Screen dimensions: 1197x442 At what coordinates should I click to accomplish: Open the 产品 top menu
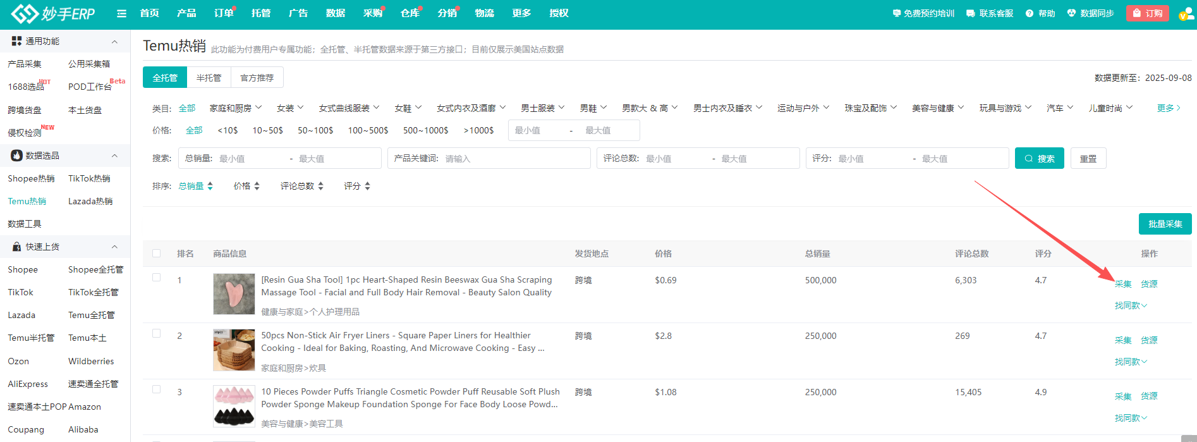(x=186, y=13)
